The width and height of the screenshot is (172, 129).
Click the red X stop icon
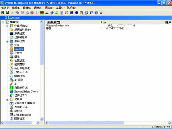click(x=32, y=13)
